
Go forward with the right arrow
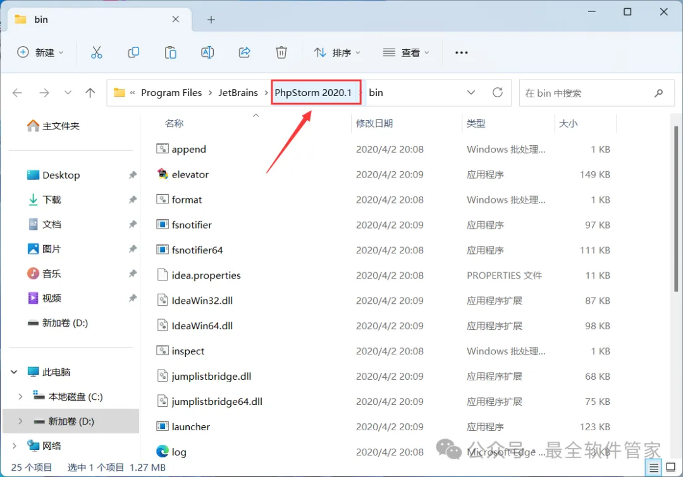(44, 93)
